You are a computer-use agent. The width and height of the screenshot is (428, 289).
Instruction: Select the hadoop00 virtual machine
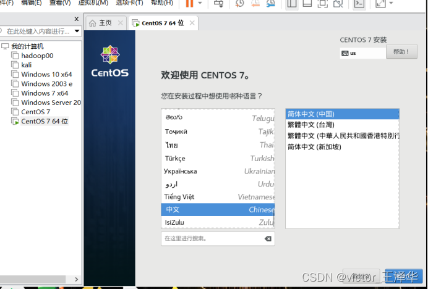point(37,56)
